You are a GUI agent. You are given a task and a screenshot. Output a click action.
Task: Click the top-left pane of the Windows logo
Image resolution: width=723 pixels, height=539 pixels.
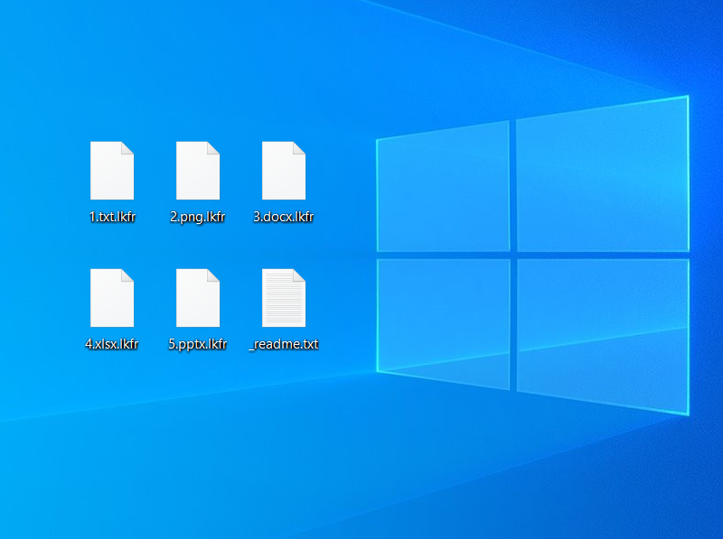pos(443,190)
